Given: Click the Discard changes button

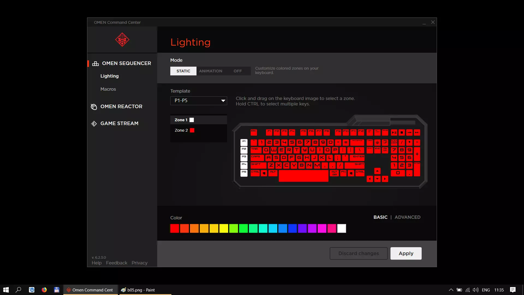Looking at the screenshot, I should [359, 253].
